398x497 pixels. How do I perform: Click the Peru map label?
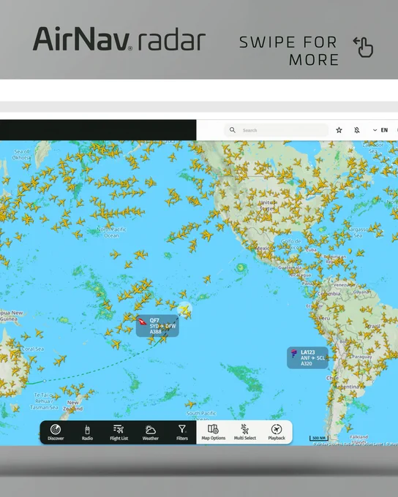324,318
